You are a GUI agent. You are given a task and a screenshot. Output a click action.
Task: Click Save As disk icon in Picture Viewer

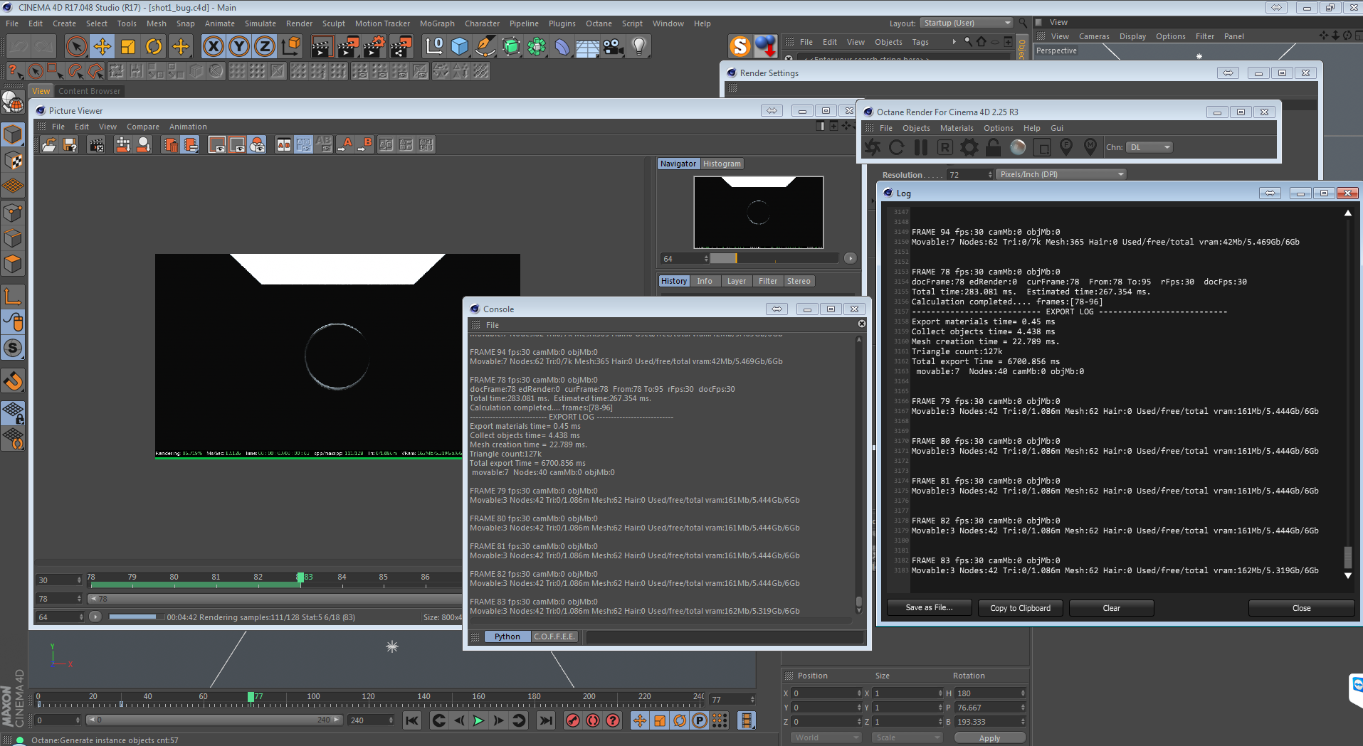(x=70, y=145)
